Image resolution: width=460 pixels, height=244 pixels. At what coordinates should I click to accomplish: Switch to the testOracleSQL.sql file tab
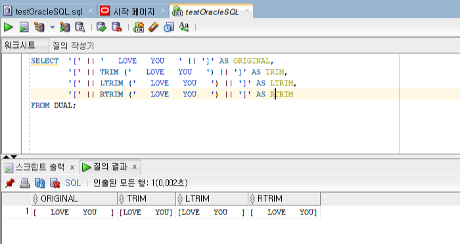(x=49, y=12)
